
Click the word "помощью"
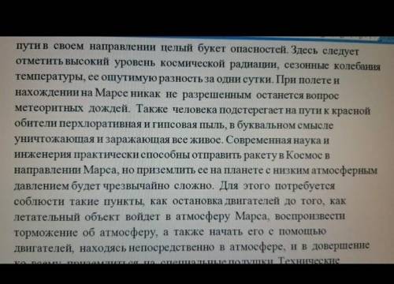(303, 231)
